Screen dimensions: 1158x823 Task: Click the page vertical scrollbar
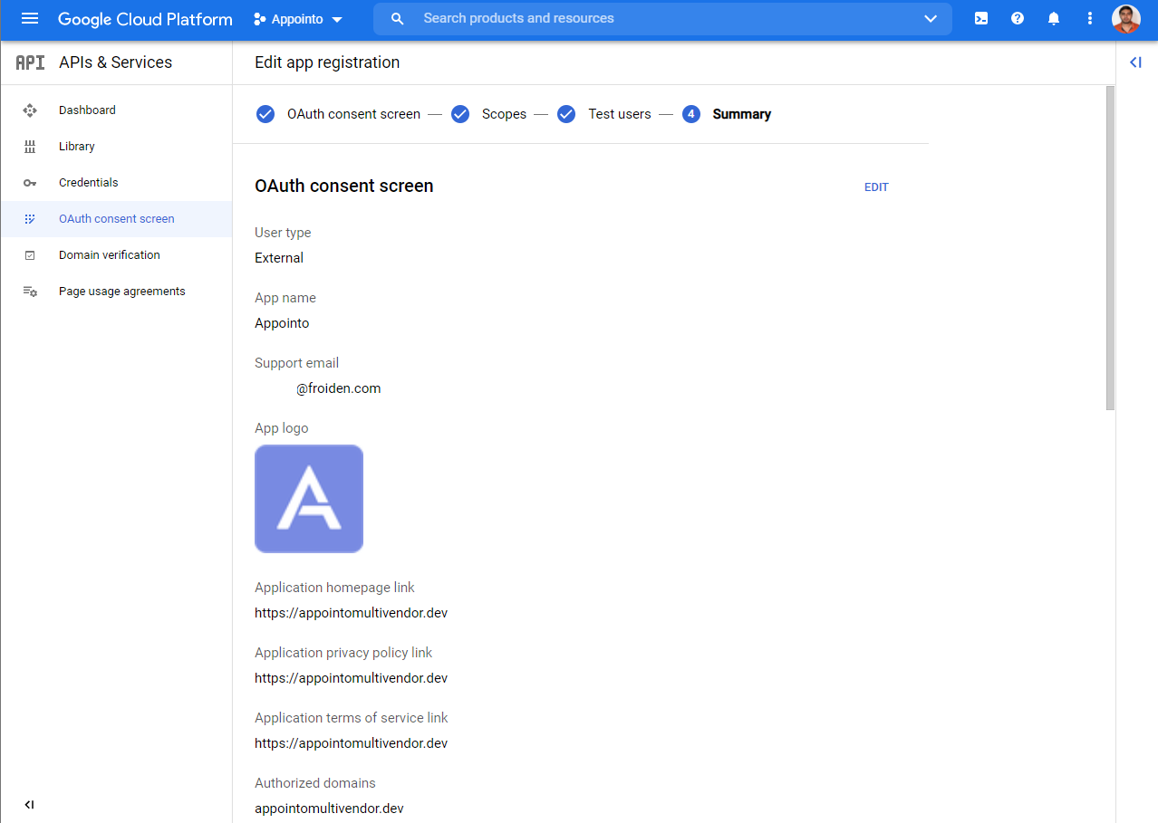click(x=1111, y=249)
